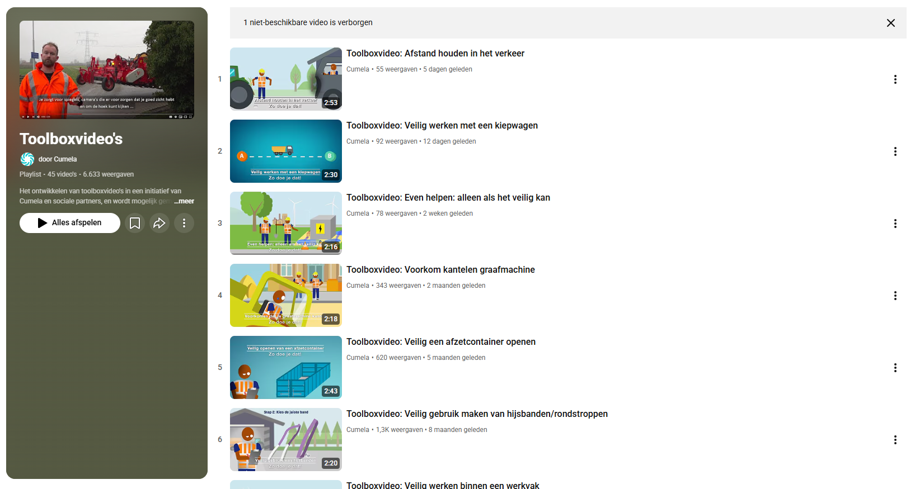Image resolution: width=915 pixels, height=489 pixels.
Task: Click Cumela channel name under hijsbanden video
Action: click(358, 430)
